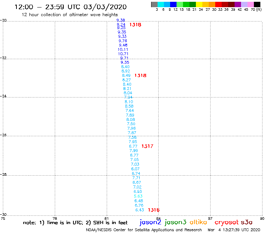This screenshot has height=233, width=265.
Task: Click the red time marker 1317
Action: 148,146
